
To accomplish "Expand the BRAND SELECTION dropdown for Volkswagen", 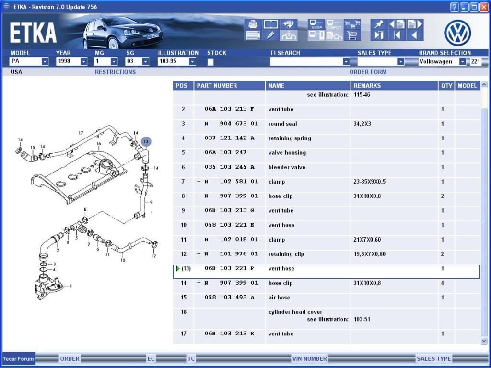I will pos(462,62).
